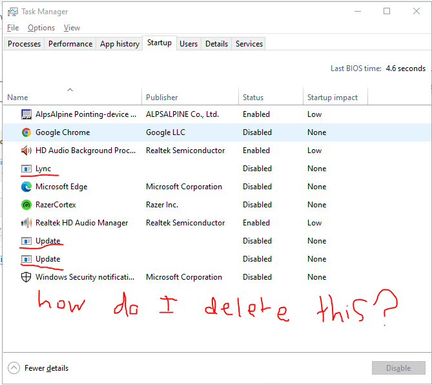Image resolution: width=432 pixels, height=385 pixels.
Task: Select the RazerCortex entry name
Action: pos(56,205)
